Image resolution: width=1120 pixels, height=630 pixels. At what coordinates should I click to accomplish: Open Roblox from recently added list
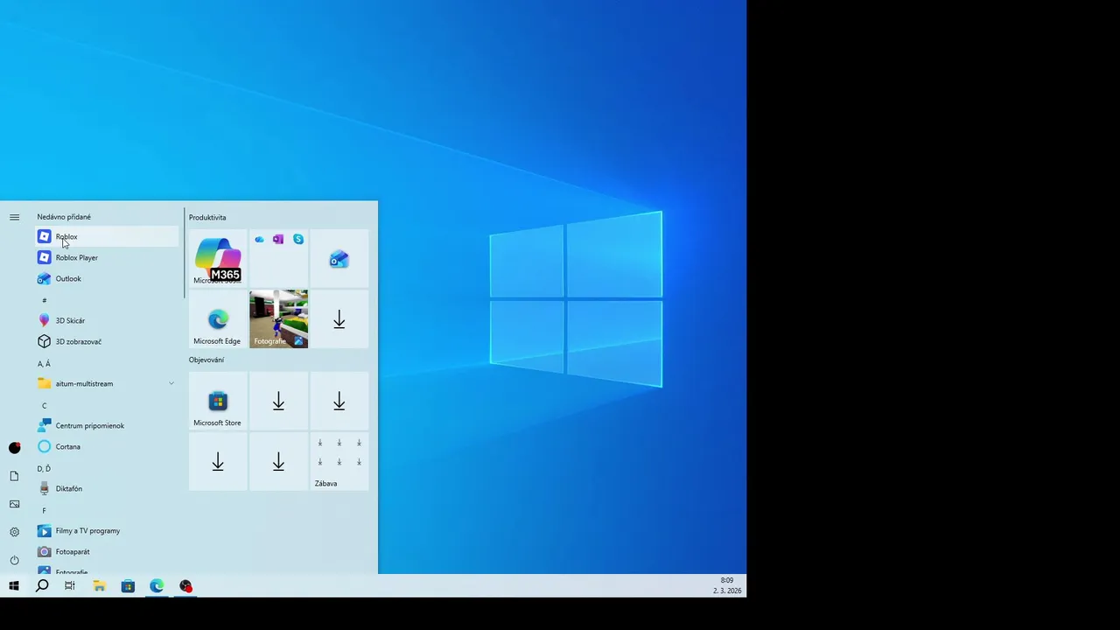107,236
